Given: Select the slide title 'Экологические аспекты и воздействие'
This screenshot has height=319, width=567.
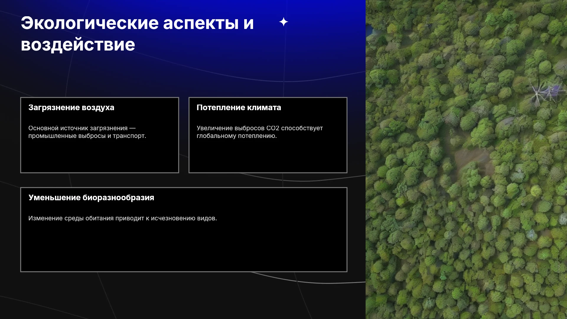Looking at the screenshot, I should click(137, 34).
